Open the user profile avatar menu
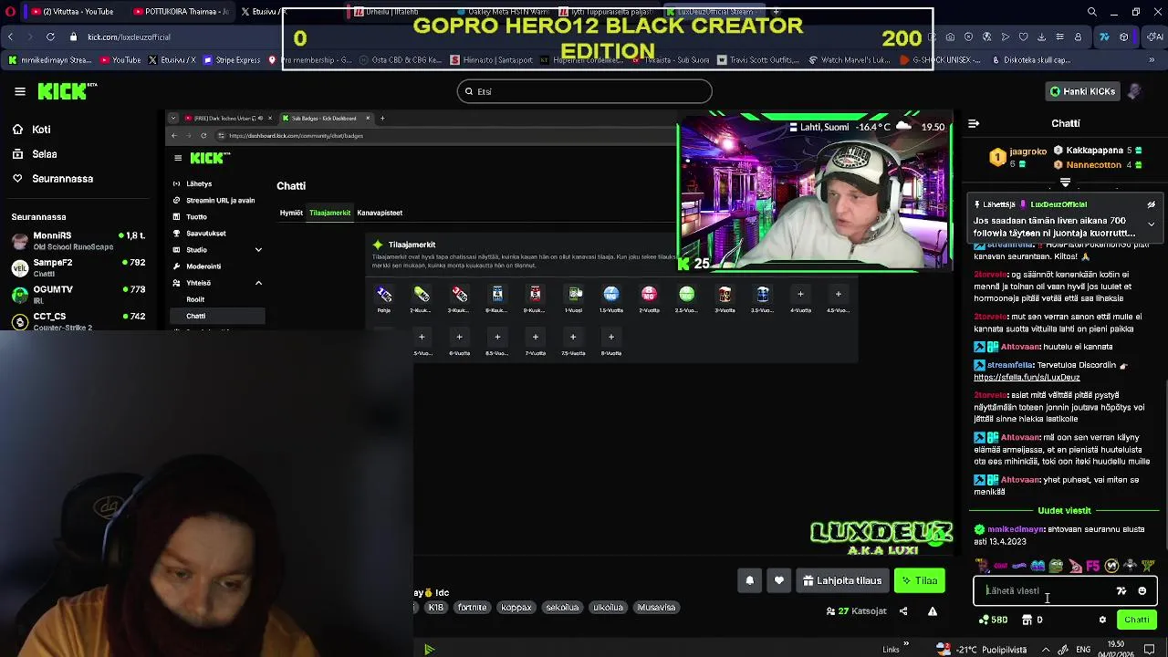 pos(1134,91)
